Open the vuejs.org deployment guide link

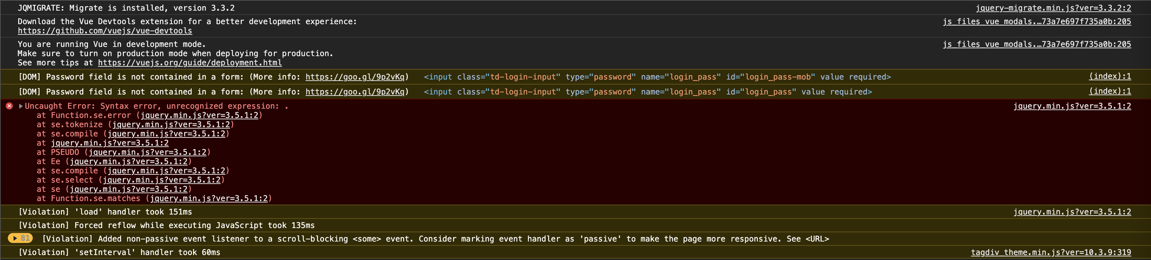point(190,63)
